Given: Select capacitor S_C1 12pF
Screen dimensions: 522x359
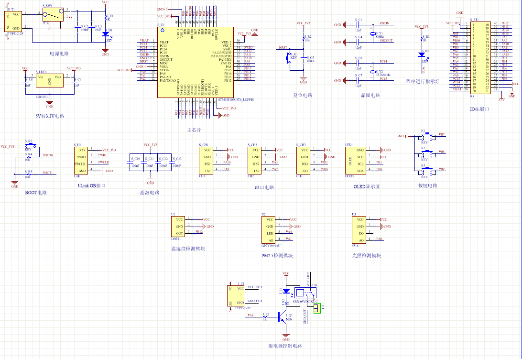Looking at the screenshot, I should click(x=358, y=25).
